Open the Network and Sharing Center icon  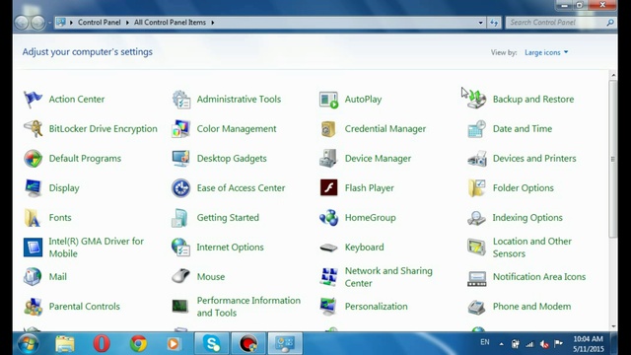tap(328, 277)
